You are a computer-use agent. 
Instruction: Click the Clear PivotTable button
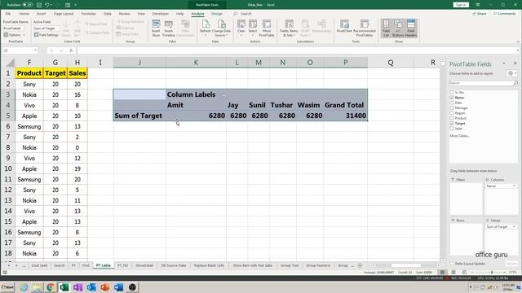coord(241,28)
